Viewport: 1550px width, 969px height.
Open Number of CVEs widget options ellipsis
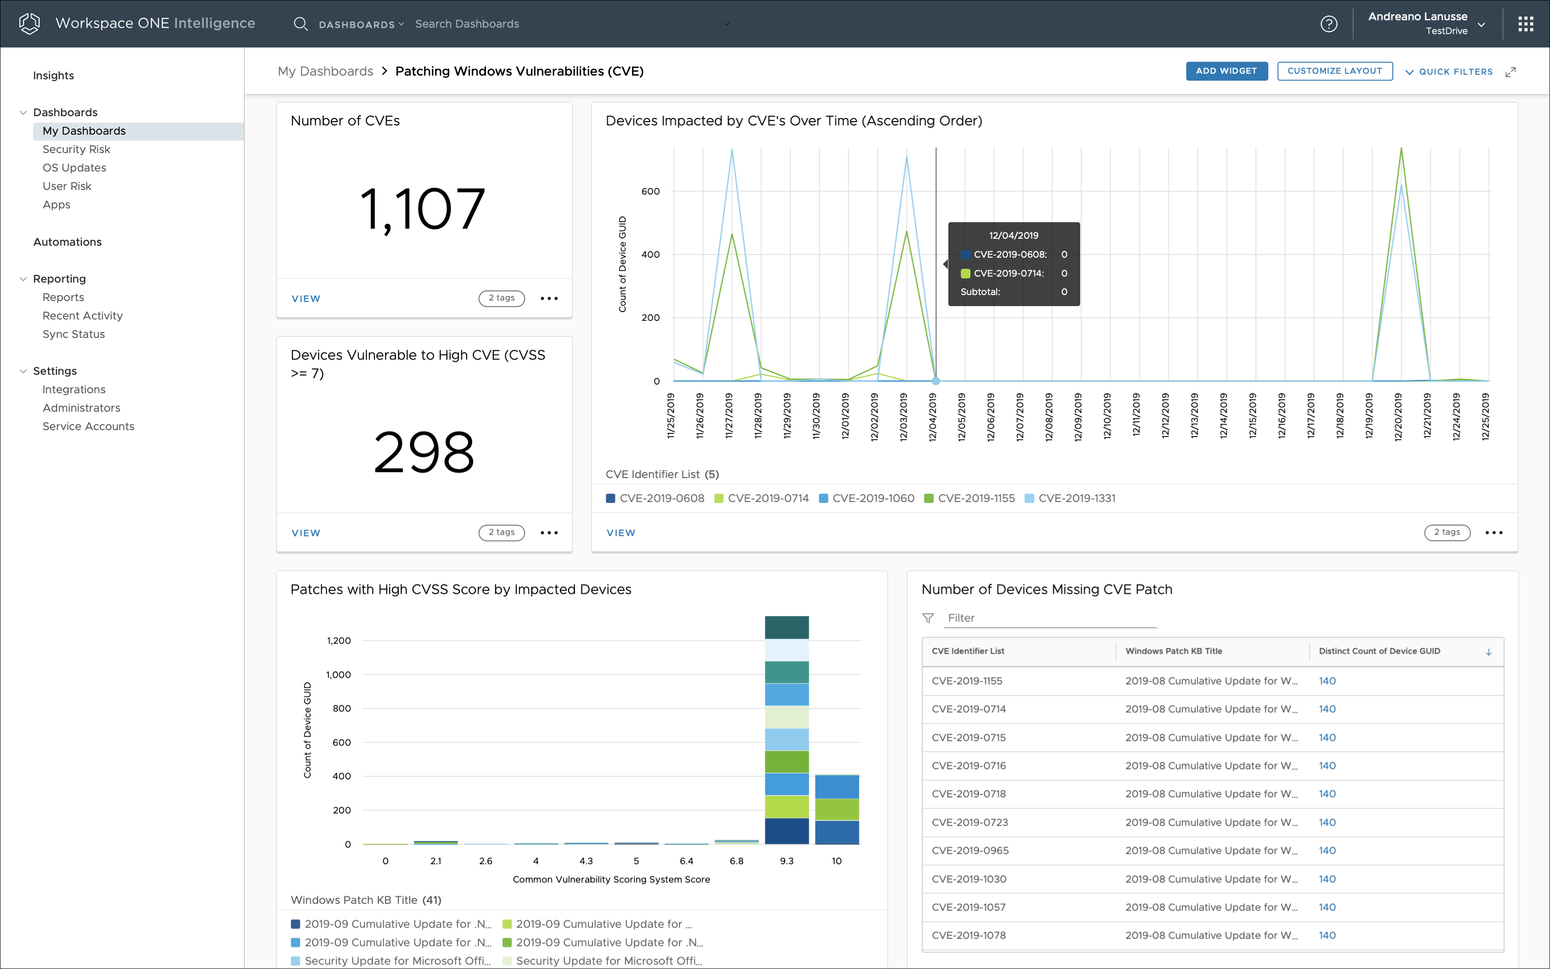[x=549, y=299]
